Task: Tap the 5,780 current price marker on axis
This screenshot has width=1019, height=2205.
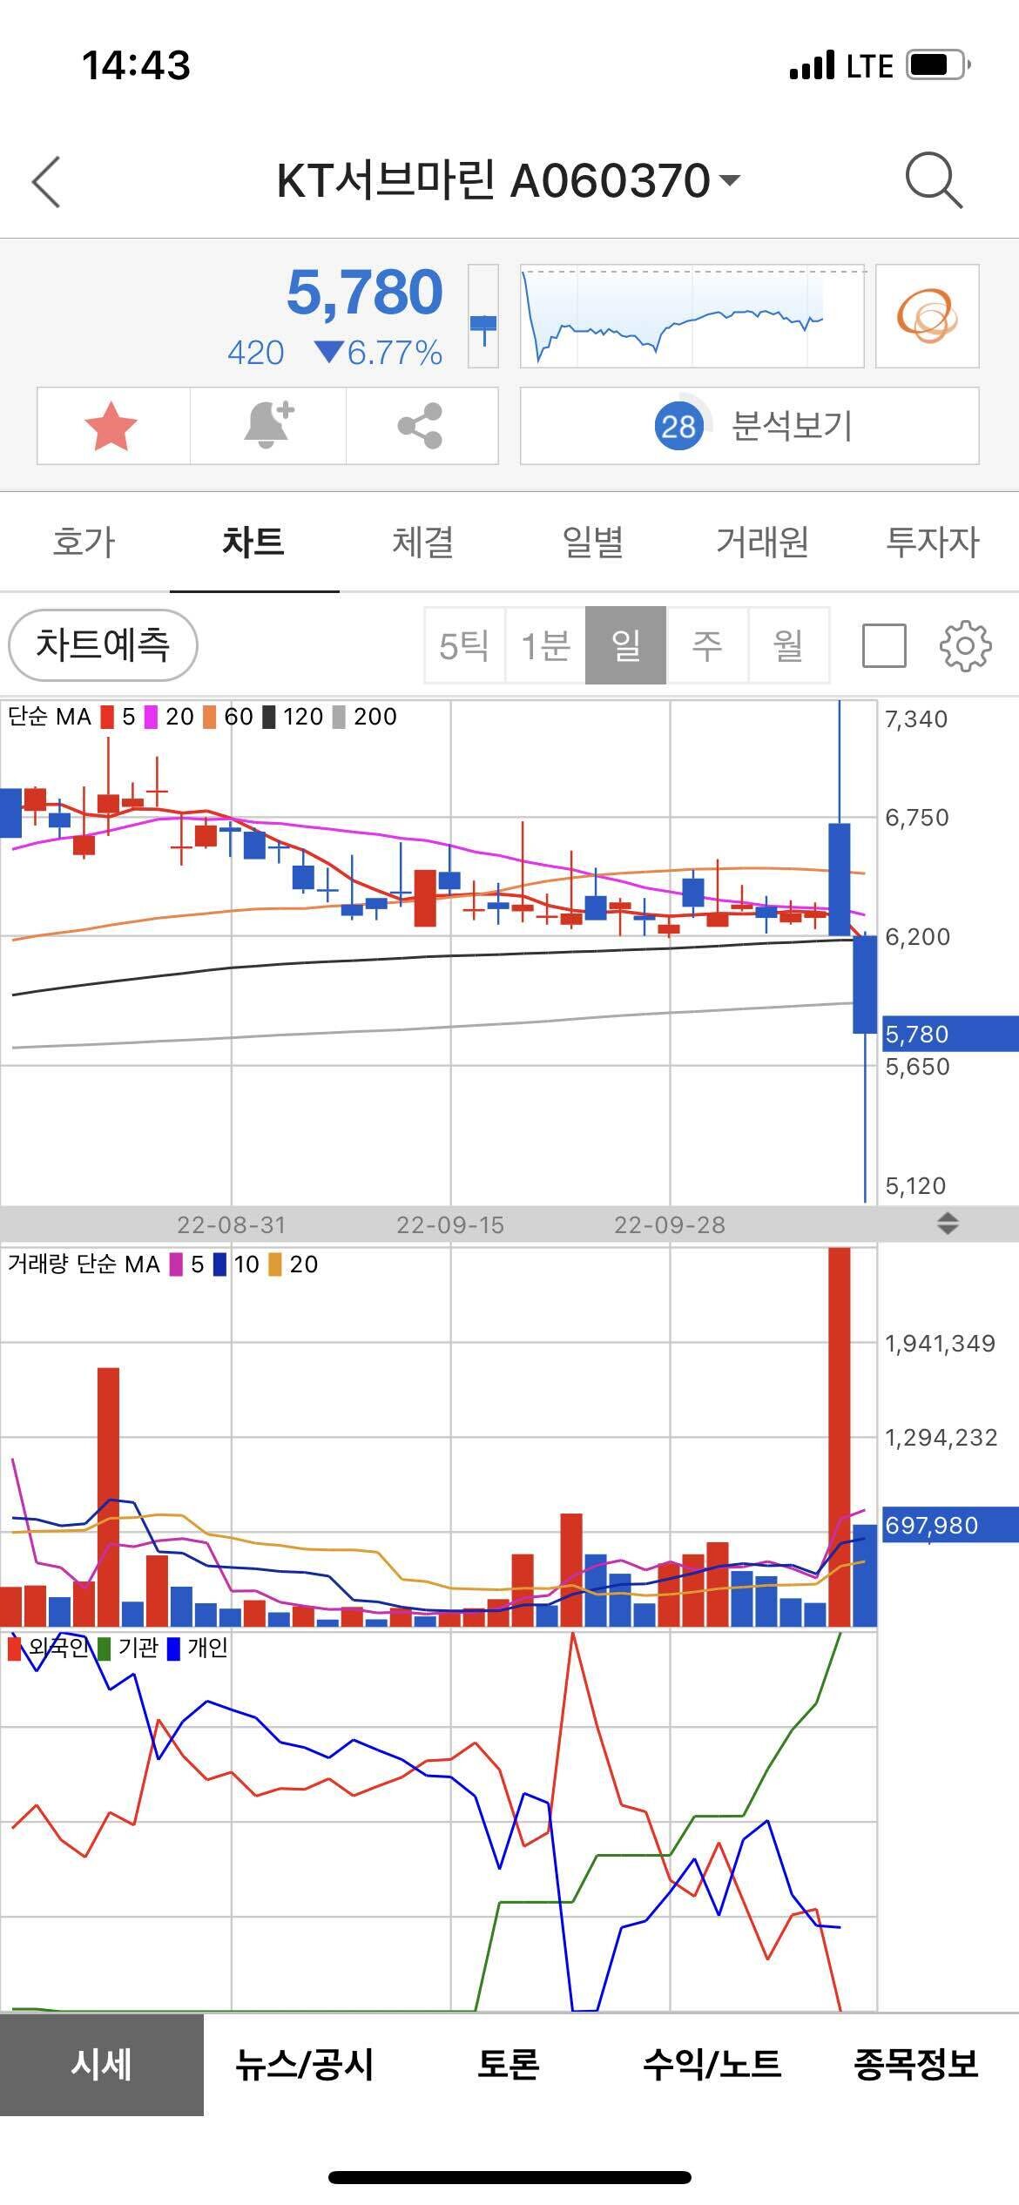Action: coord(950,1034)
